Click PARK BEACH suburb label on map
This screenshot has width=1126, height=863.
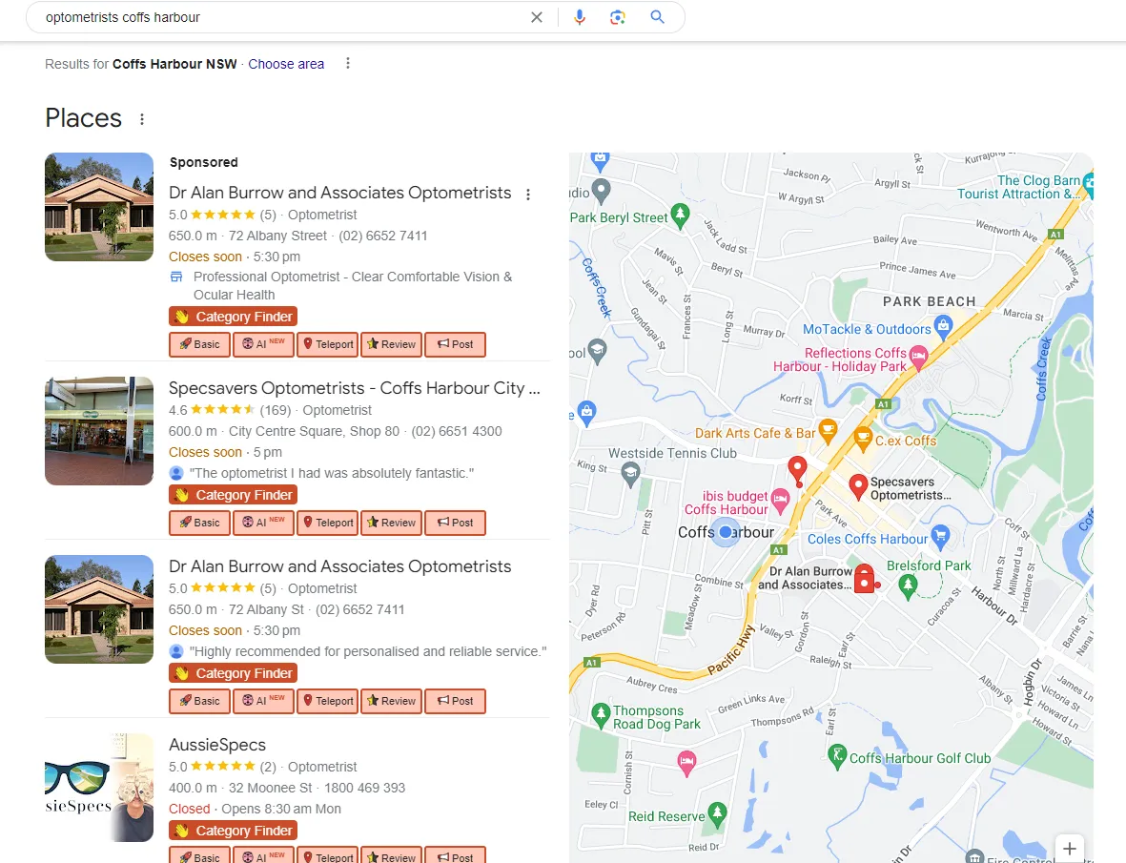point(930,301)
